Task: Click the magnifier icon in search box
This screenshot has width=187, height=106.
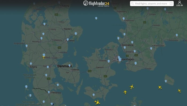Action: pos(133,3)
